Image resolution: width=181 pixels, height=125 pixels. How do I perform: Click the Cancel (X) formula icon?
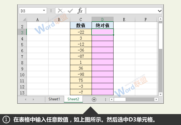click(60, 11)
